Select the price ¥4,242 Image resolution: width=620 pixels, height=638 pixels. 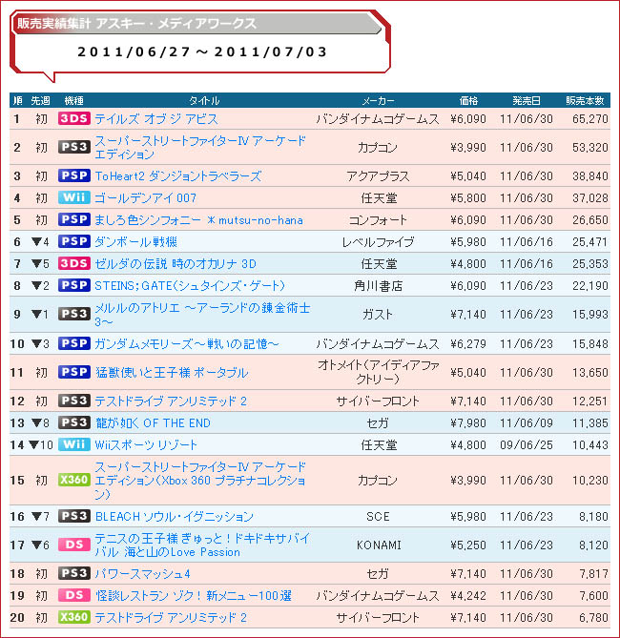tap(468, 596)
